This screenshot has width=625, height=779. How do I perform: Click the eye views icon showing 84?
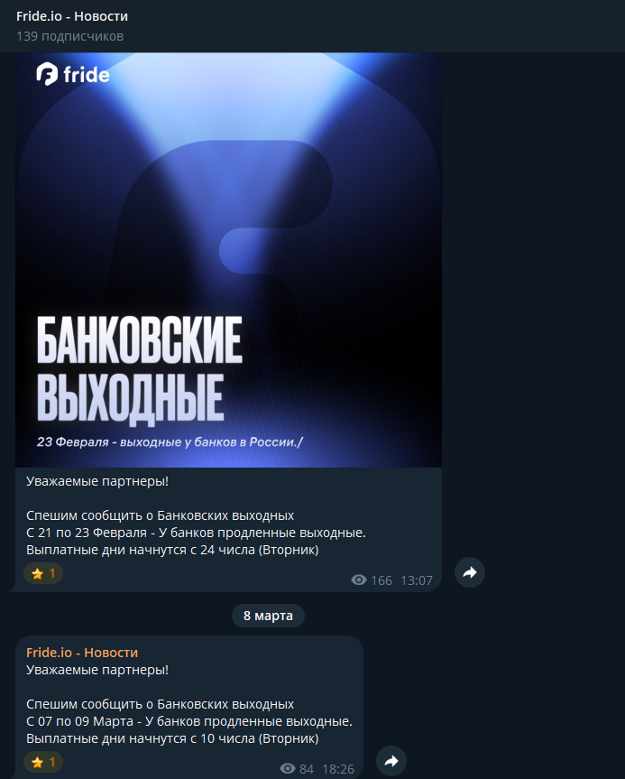[288, 768]
